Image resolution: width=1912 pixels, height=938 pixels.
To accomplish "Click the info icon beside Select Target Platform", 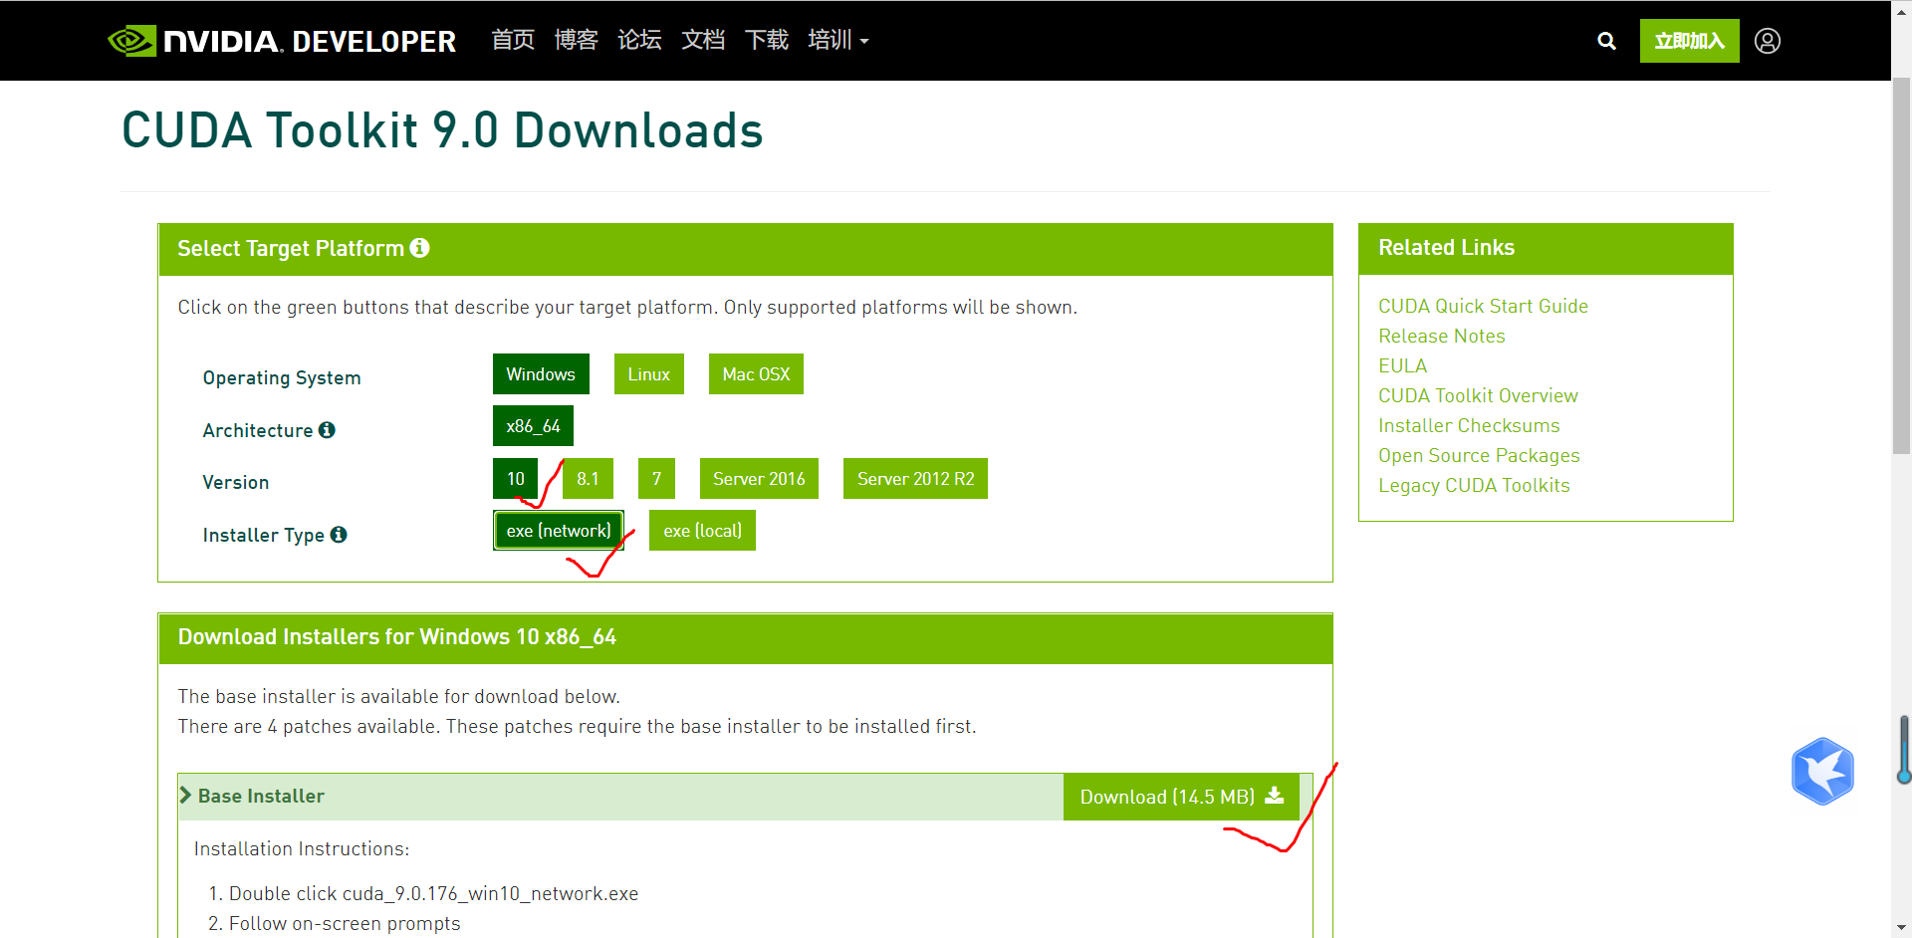I will tap(420, 248).
